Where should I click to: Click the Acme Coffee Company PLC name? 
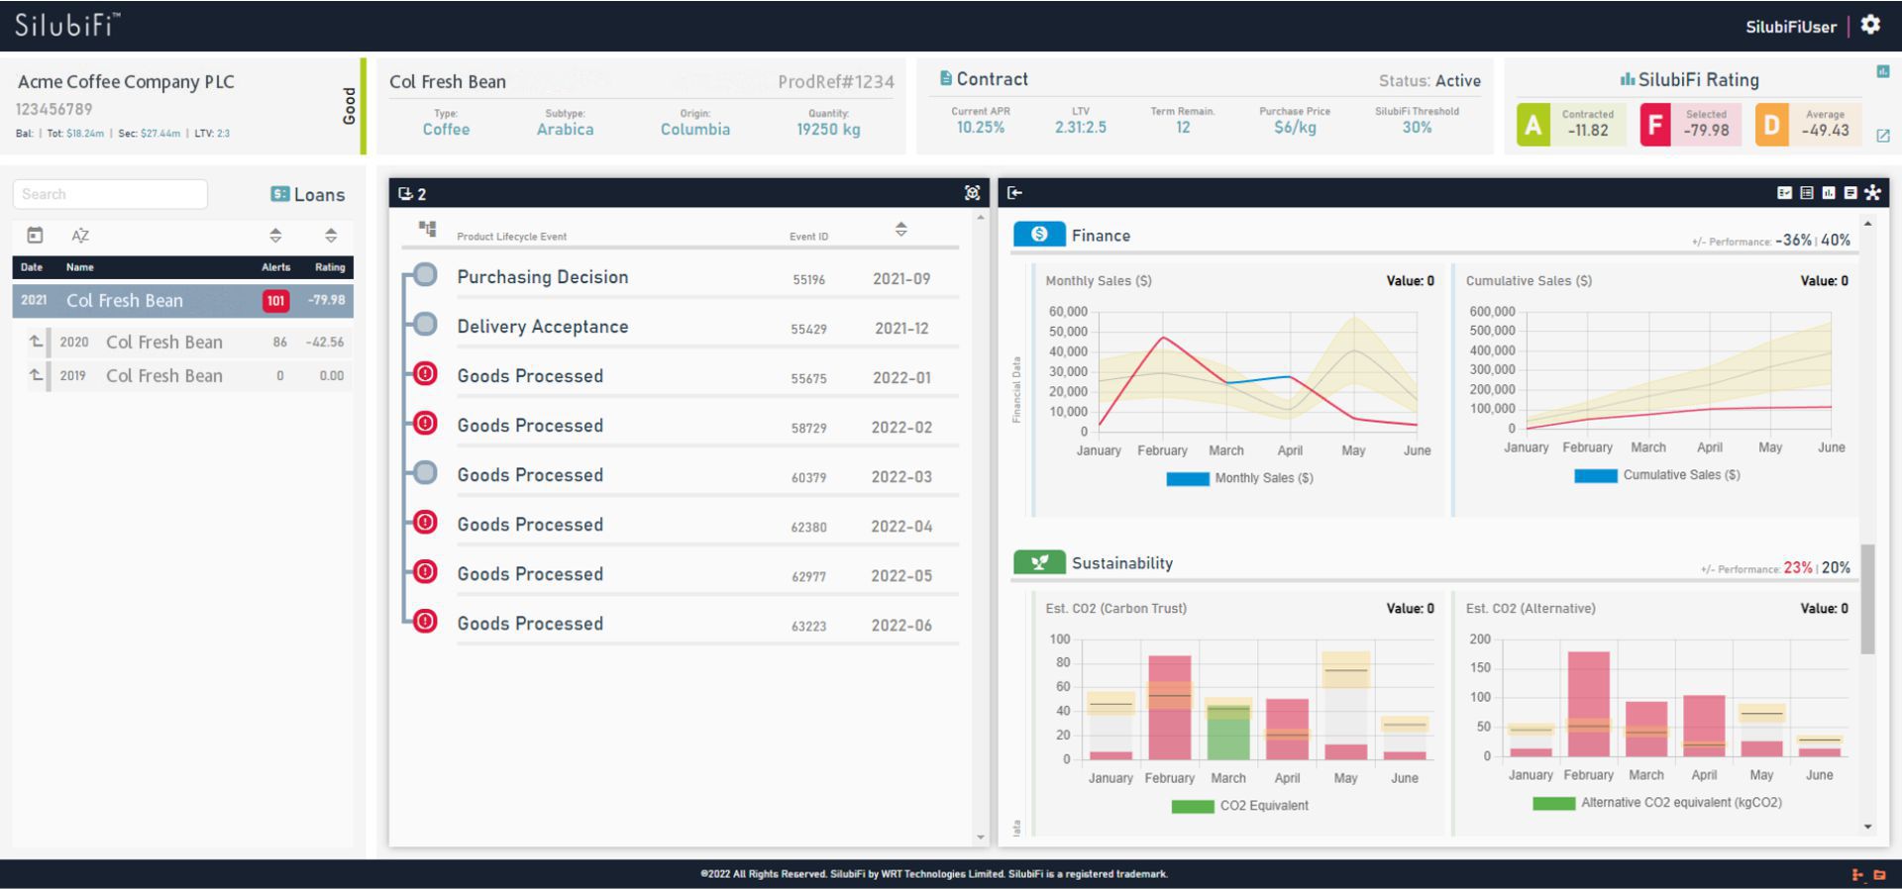[x=126, y=82]
